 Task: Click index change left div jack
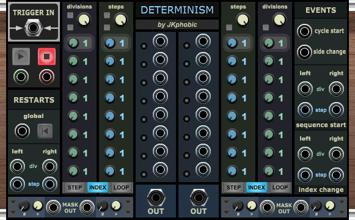tap(305, 154)
